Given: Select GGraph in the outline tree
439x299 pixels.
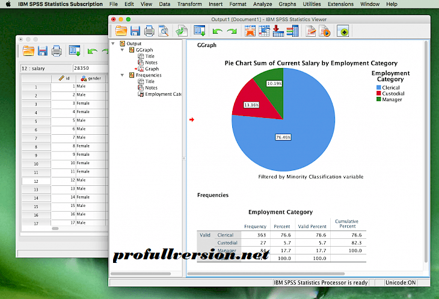Looking at the screenshot, I should tap(144, 50).
